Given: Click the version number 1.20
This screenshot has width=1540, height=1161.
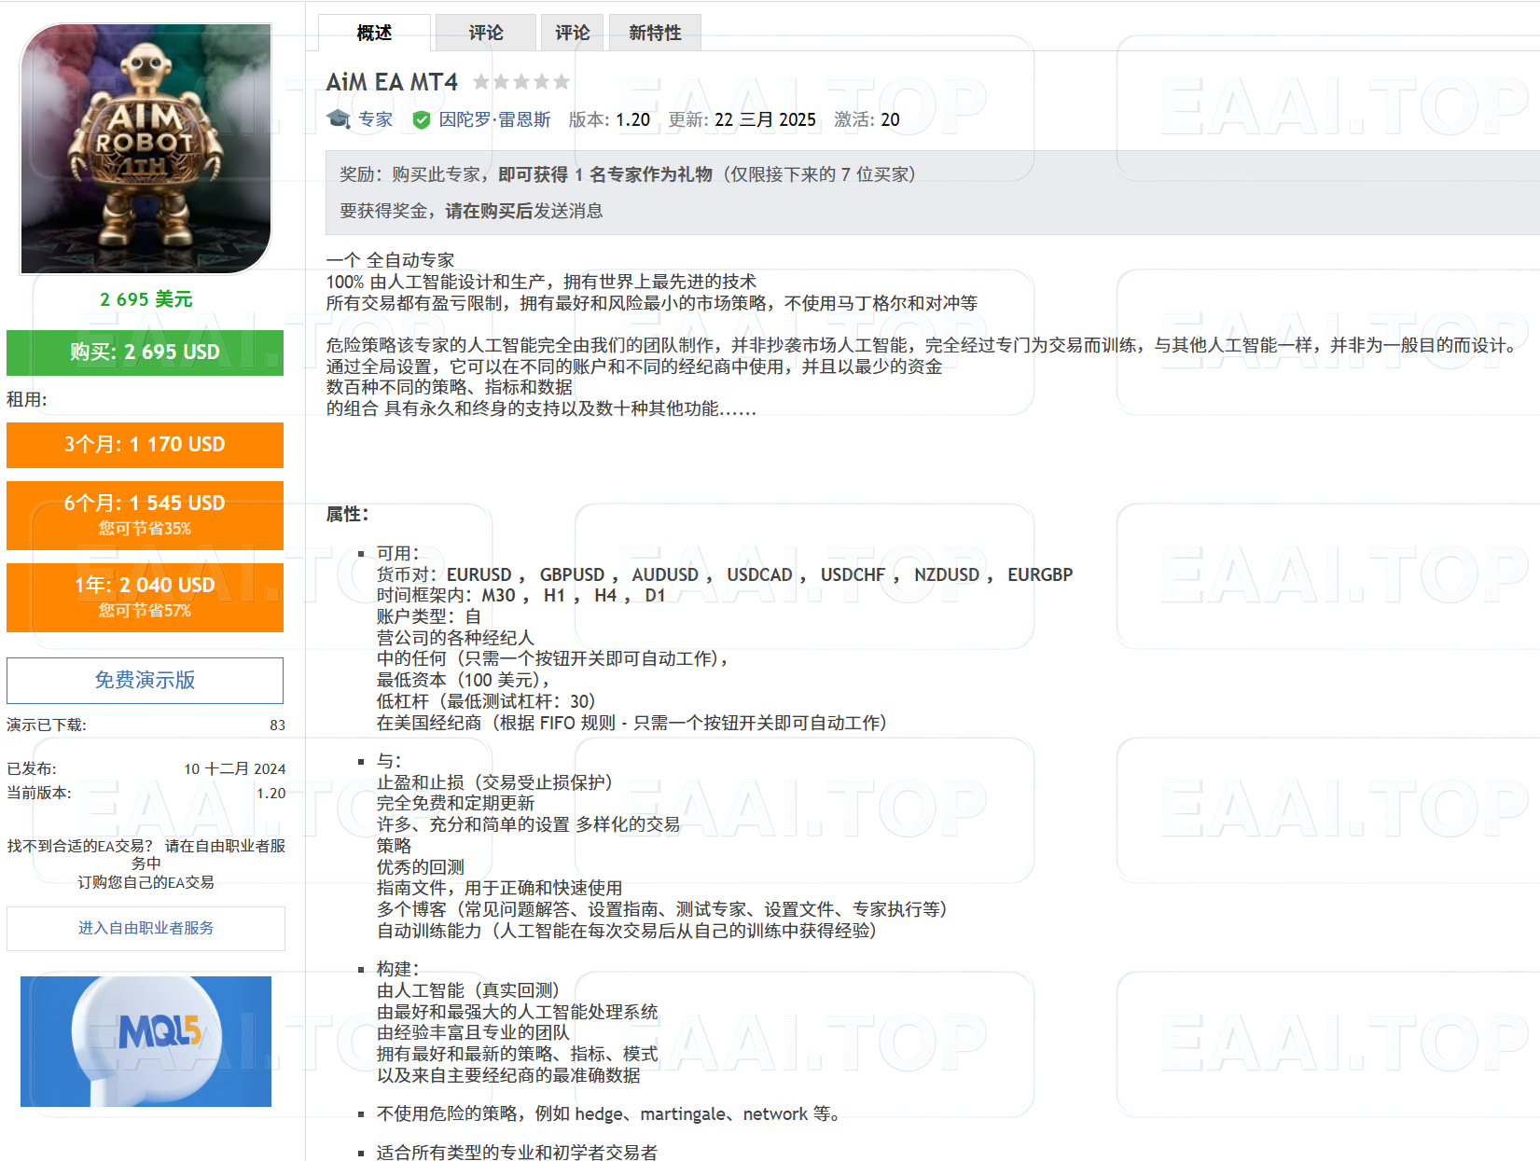Looking at the screenshot, I should point(633,119).
